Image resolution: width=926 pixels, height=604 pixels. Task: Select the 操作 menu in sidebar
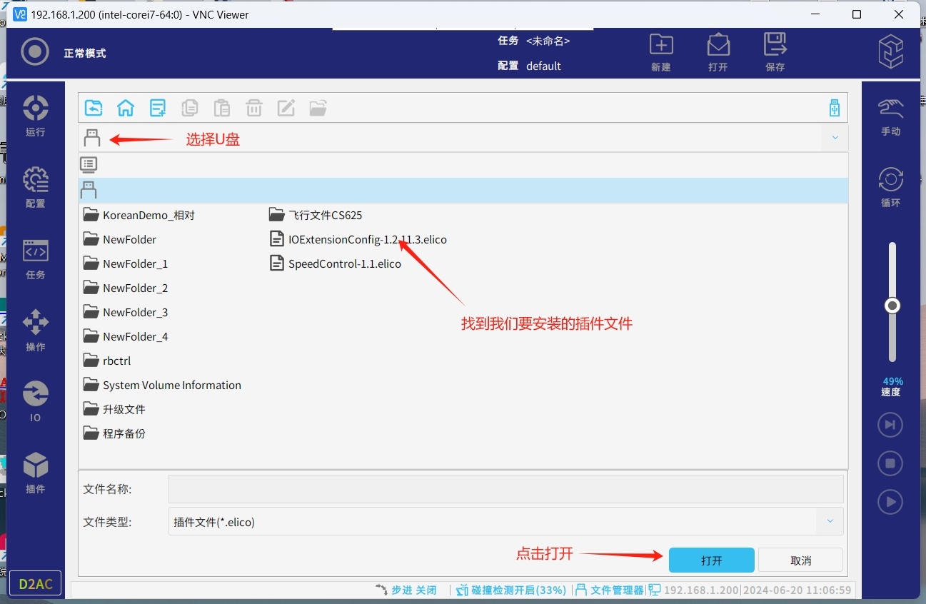click(x=35, y=331)
